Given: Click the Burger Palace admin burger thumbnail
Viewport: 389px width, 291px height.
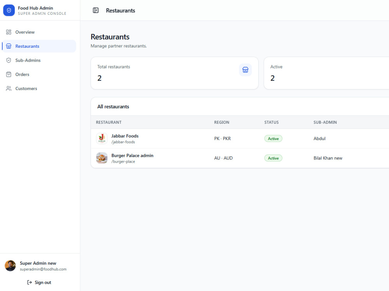Looking at the screenshot, I should pyautogui.click(x=102, y=158).
